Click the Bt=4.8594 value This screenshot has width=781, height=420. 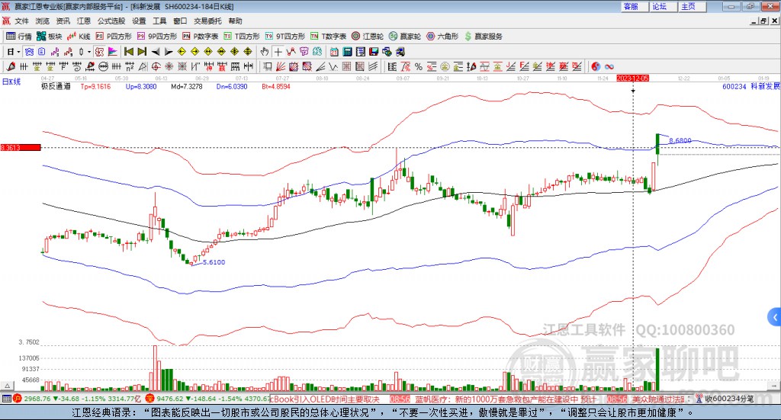pos(276,86)
